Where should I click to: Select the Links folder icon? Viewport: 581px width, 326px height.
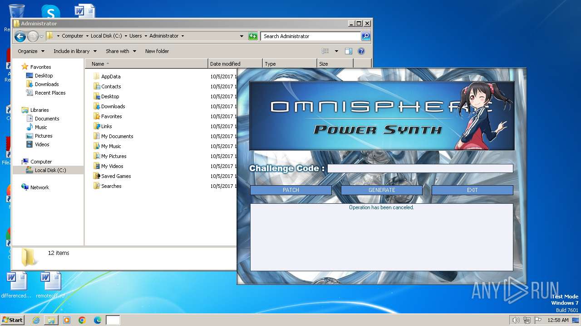96,126
